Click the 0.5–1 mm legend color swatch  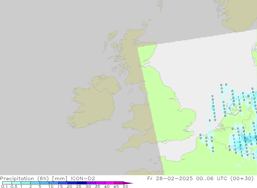point(16,183)
